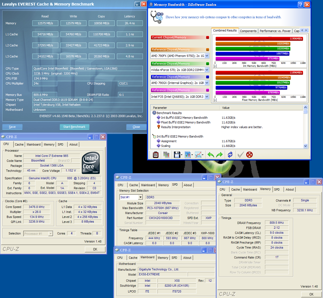Viewport: 323px width, 298px height.
Task: Click the gray checkmark OK icon
Action: 240,155
